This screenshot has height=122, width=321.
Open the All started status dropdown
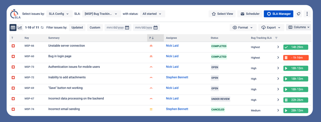(153, 14)
